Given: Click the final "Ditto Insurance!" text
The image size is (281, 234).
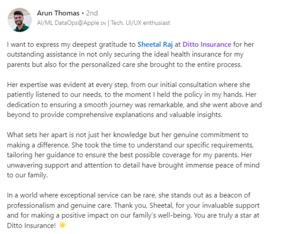Looking at the screenshot, I should tap(31, 225).
